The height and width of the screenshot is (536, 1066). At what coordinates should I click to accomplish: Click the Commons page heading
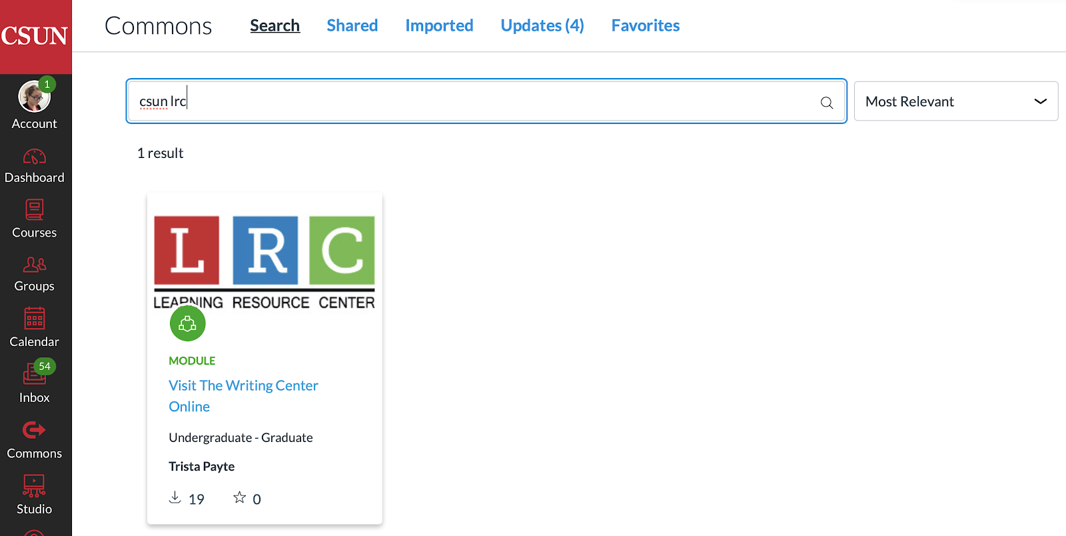pos(159,26)
